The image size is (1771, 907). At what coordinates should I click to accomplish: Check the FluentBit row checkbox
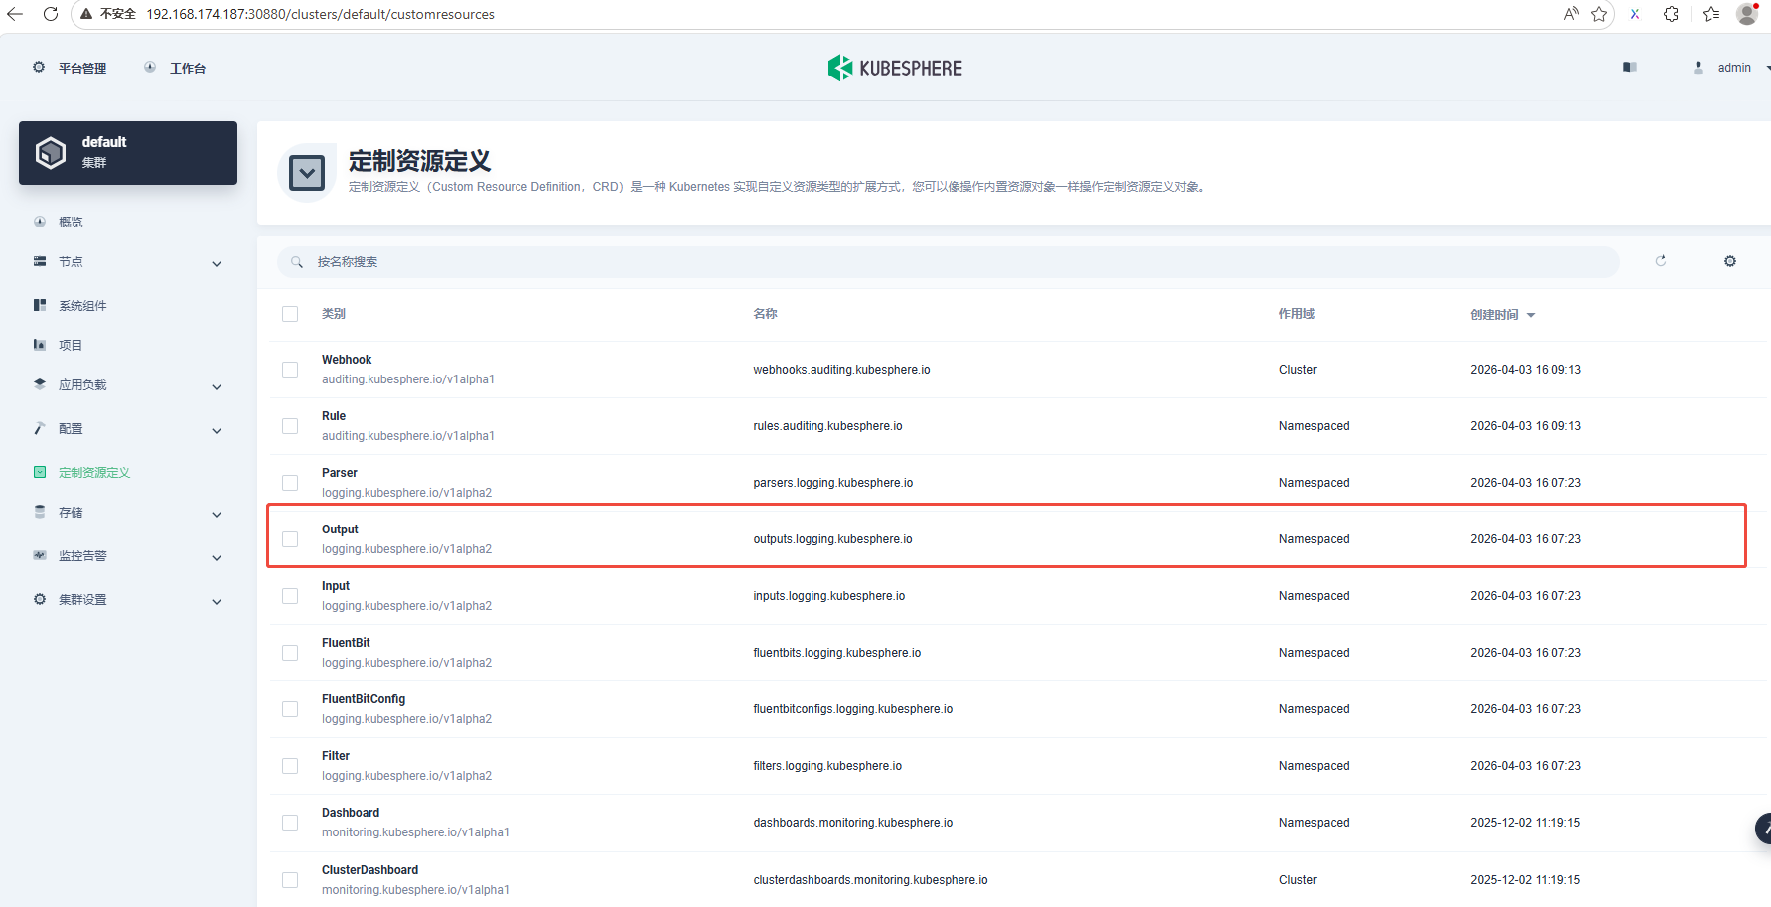click(x=290, y=653)
